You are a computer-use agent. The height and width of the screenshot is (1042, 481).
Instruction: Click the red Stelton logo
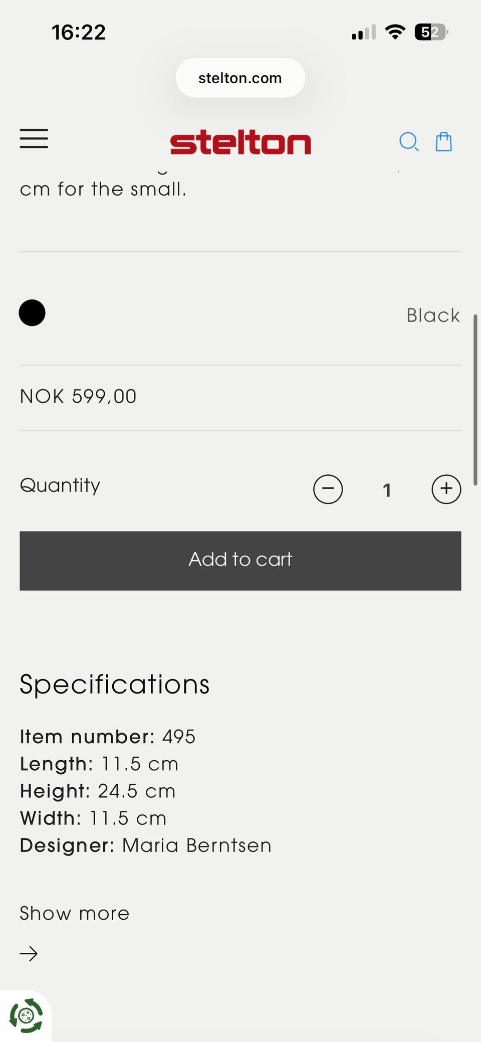click(241, 142)
